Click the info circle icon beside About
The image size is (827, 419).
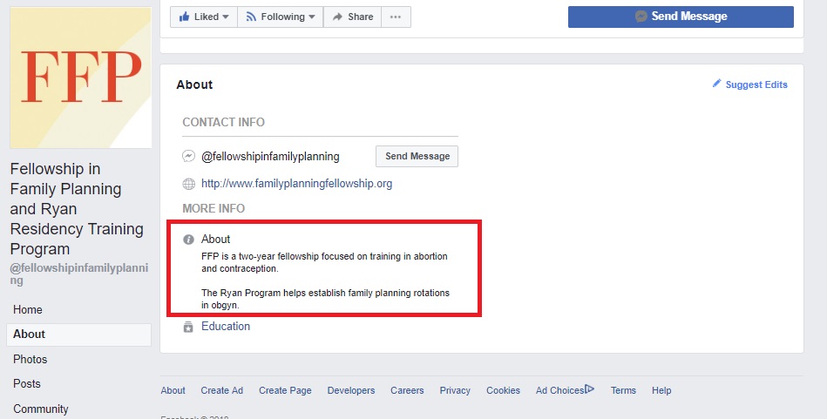point(188,240)
